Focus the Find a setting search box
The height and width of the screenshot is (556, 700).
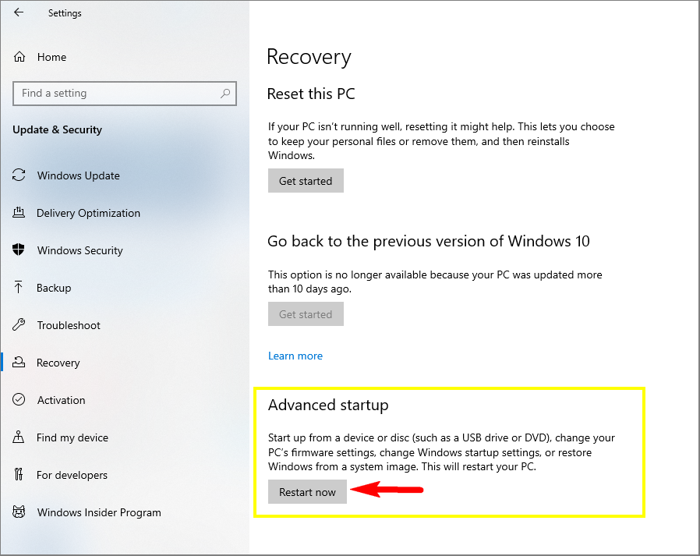[125, 94]
